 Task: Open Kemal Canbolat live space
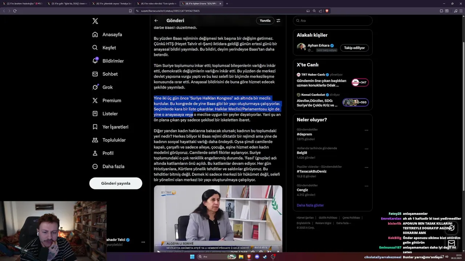point(332,100)
